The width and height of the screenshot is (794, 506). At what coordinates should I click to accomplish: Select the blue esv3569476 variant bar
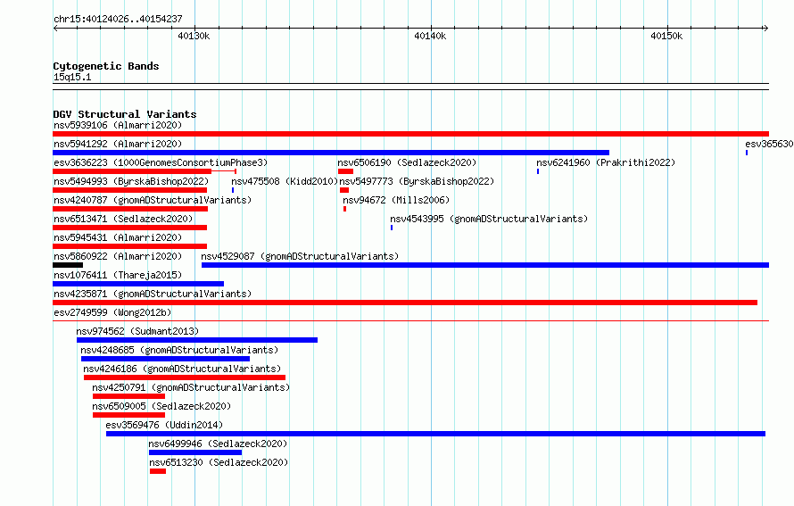click(x=435, y=434)
